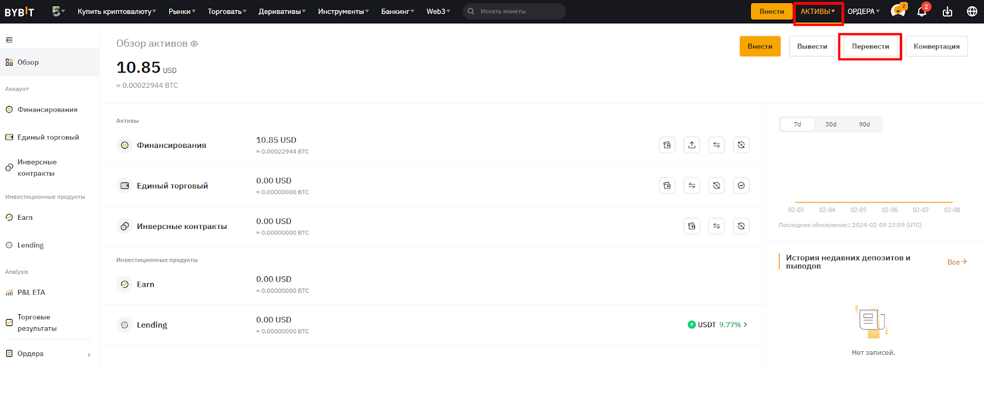Screen dimensions: 984x415
Task: Click the Единый торговый wallet icon in list
Action: coord(125,185)
